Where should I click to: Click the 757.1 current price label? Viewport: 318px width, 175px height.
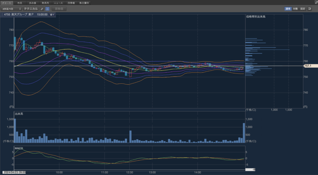tap(310, 66)
